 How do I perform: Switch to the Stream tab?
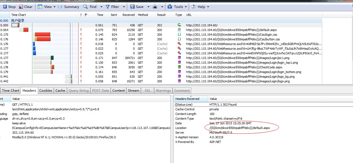pos(134,91)
